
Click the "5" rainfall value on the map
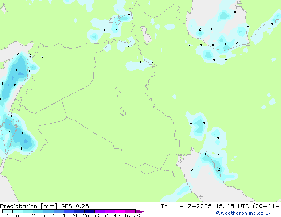click(x=16, y=70)
